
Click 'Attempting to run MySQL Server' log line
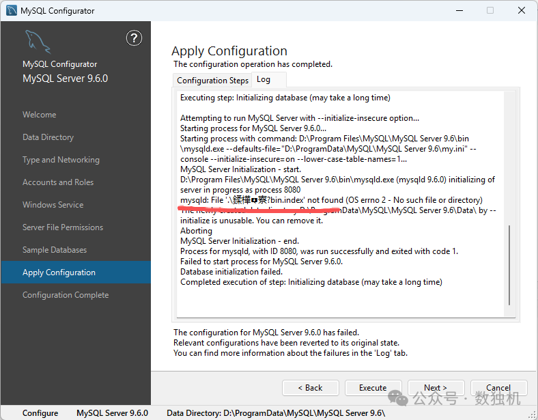pyautogui.click(x=300, y=118)
